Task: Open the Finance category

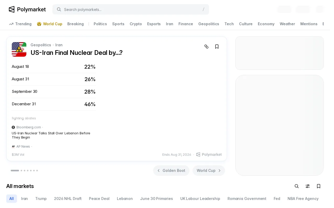Action: coord(186,24)
